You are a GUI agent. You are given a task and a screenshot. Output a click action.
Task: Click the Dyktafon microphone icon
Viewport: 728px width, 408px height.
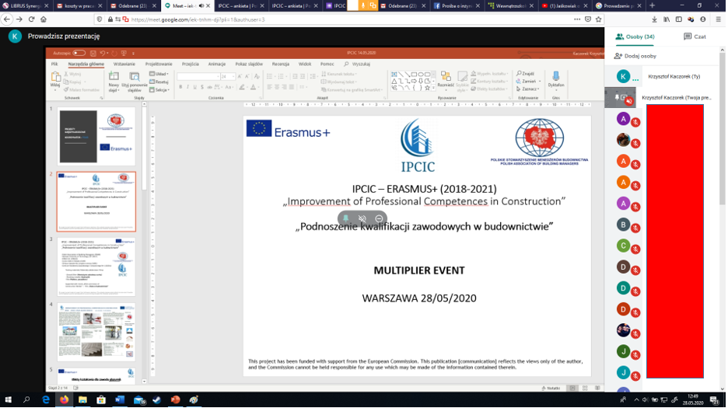pos(556,76)
